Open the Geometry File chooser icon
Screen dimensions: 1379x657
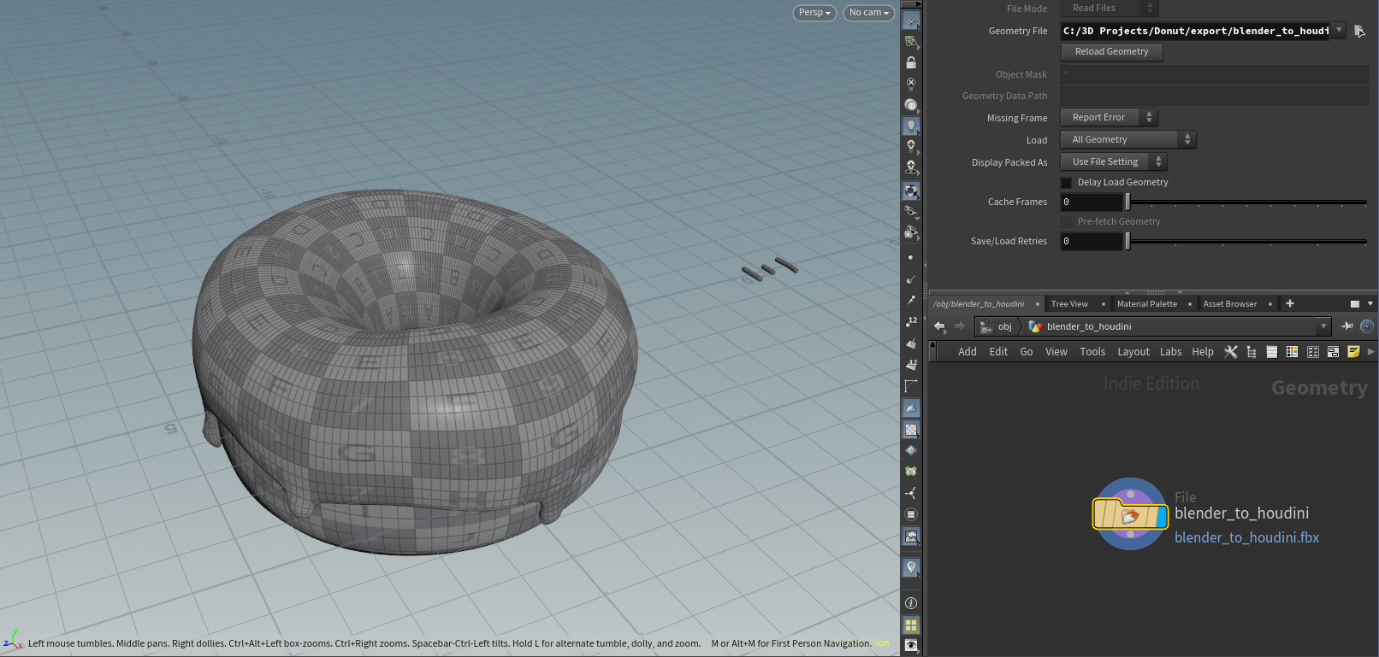coord(1359,32)
